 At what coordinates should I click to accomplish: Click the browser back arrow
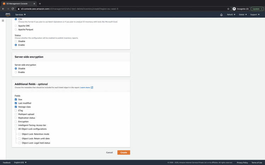pos(3,8)
